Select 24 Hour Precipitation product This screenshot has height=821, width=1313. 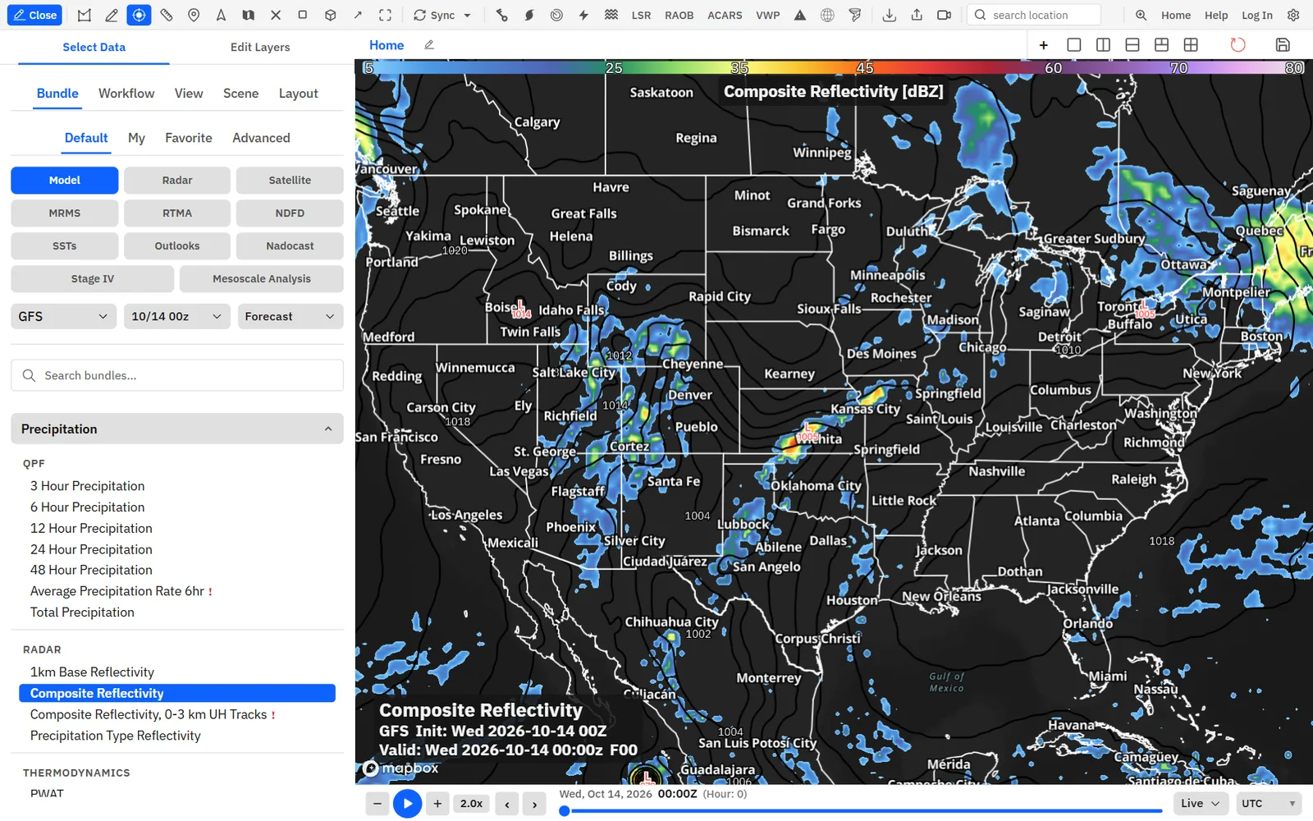coord(91,549)
